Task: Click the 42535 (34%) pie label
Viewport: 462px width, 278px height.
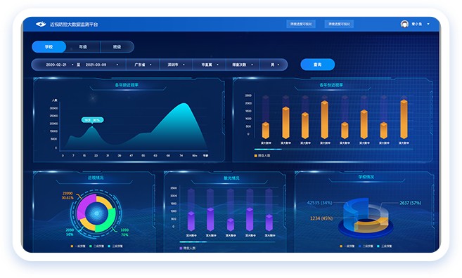Action: (319, 203)
